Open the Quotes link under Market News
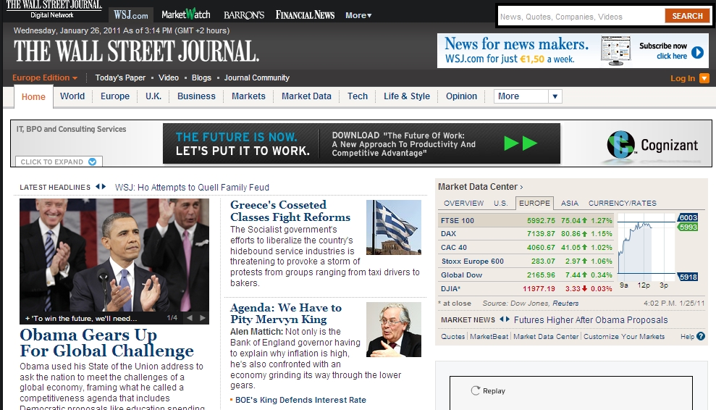Viewport: 716px width, 410px height. pos(452,336)
